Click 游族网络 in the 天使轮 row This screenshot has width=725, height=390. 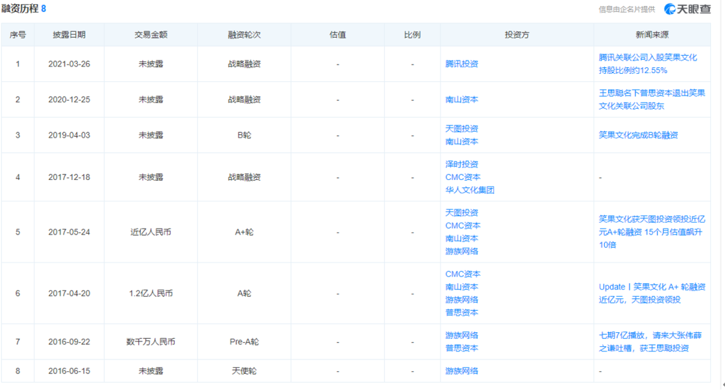click(x=461, y=371)
